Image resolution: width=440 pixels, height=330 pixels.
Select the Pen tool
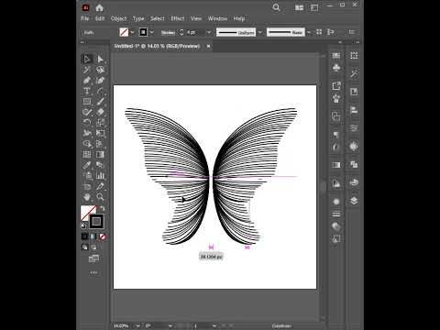point(87,81)
